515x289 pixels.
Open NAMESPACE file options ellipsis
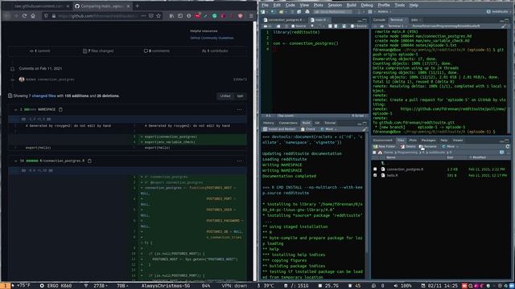point(240,109)
